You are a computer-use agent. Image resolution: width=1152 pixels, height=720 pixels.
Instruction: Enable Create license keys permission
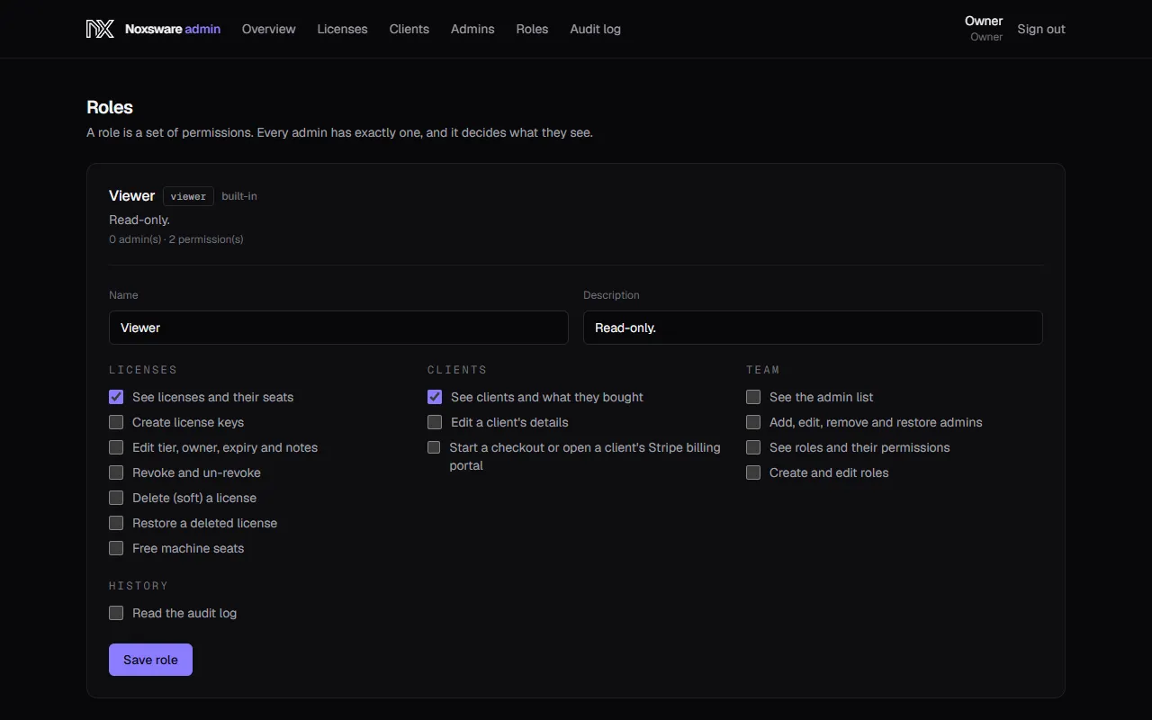116,422
